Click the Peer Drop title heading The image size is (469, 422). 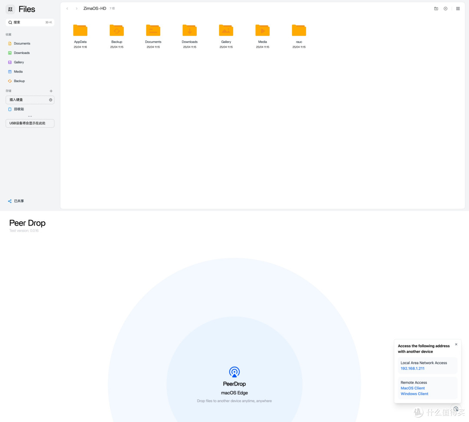[x=27, y=223]
